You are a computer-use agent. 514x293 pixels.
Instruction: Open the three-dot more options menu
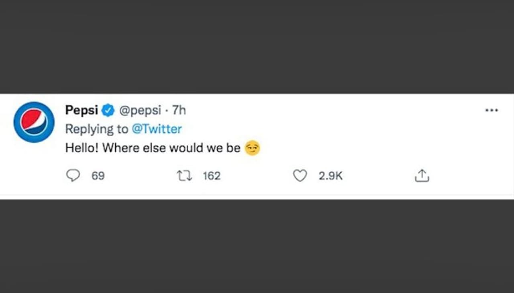(492, 110)
